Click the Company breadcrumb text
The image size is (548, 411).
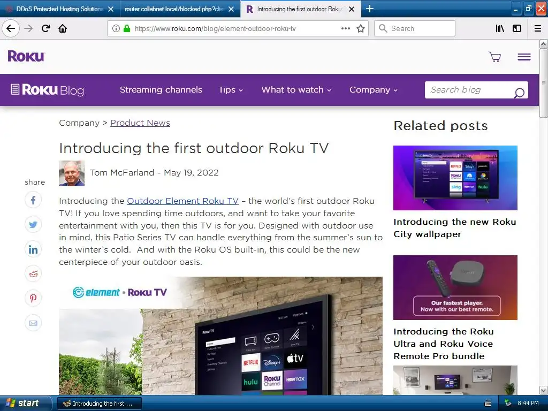(79, 123)
